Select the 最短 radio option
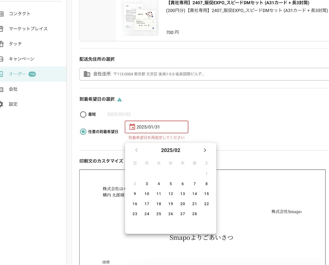329x265 pixels. click(x=83, y=115)
